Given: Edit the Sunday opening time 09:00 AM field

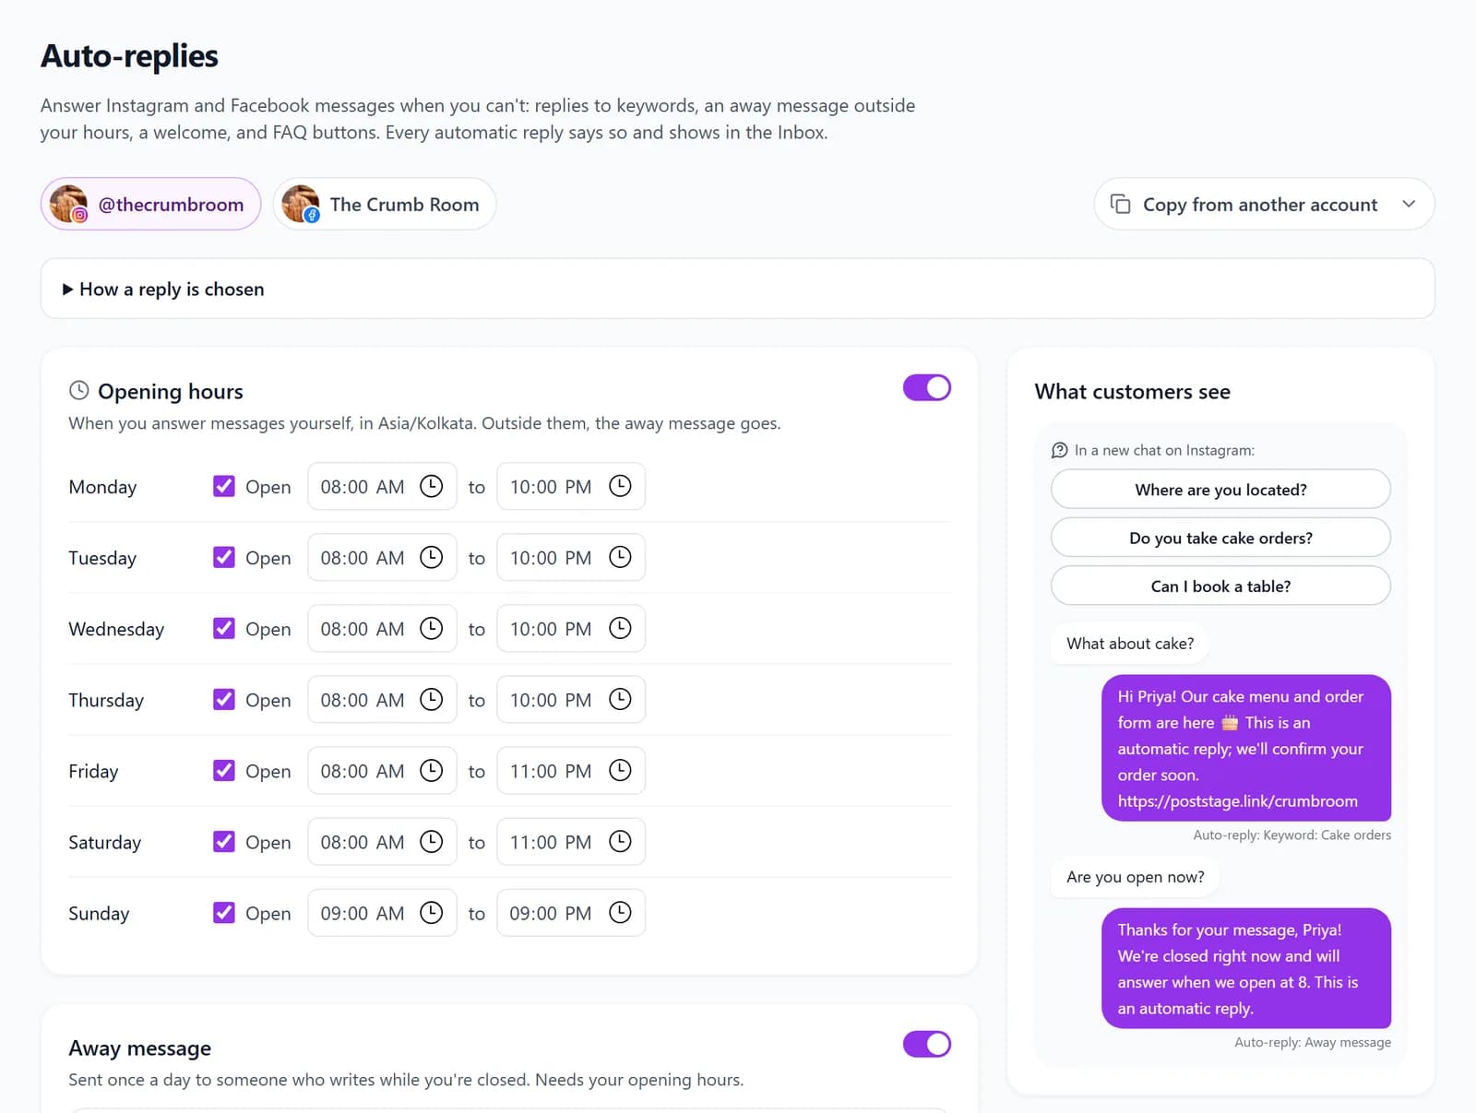Looking at the screenshot, I should [x=382, y=912].
